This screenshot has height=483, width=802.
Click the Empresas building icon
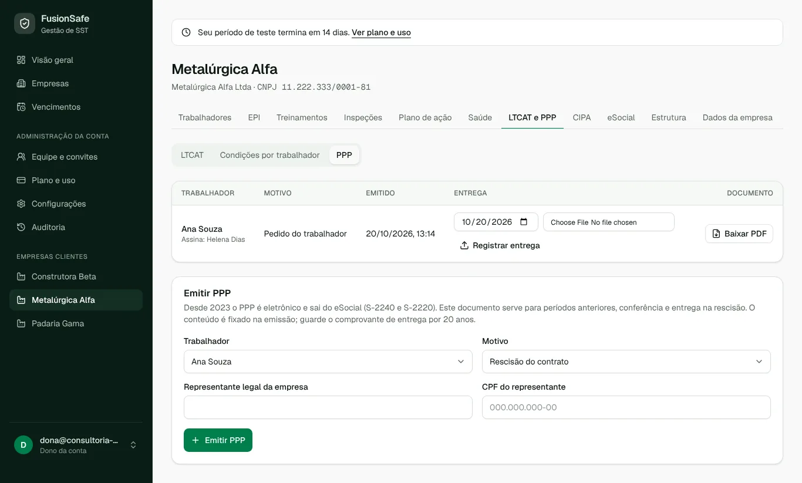pos(21,83)
